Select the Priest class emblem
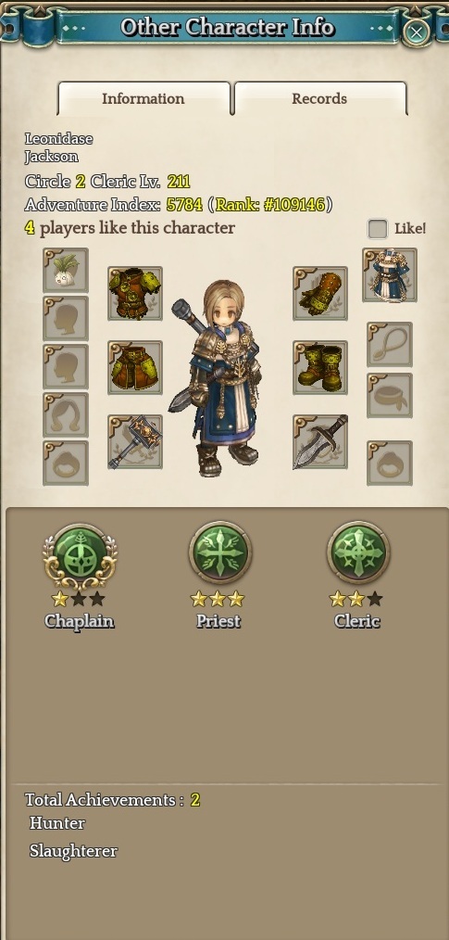Viewport: 449px width, 940px height. (219, 553)
